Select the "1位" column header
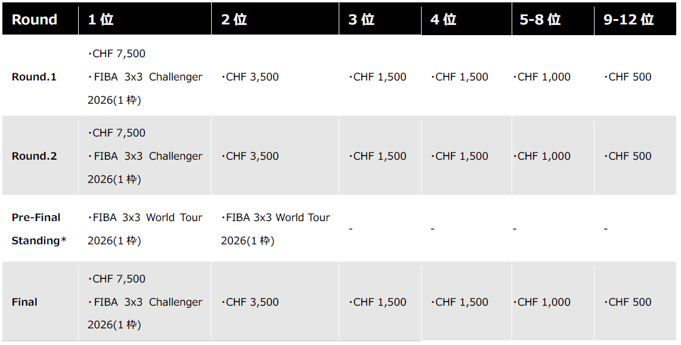681x345 pixels. [x=100, y=20]
